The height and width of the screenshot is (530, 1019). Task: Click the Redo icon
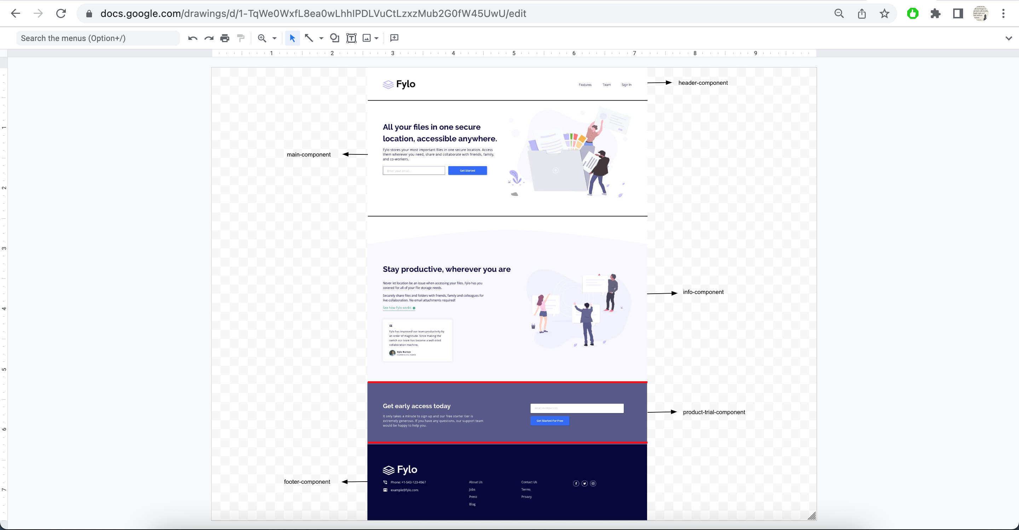[x=209, y=38]
